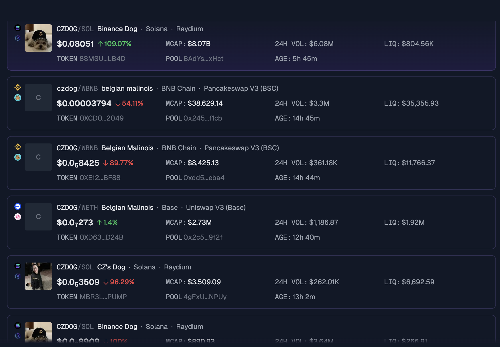500x347 pixels.
Task: Click the $11,766.37 liquidity value
Action: [418, 163]
